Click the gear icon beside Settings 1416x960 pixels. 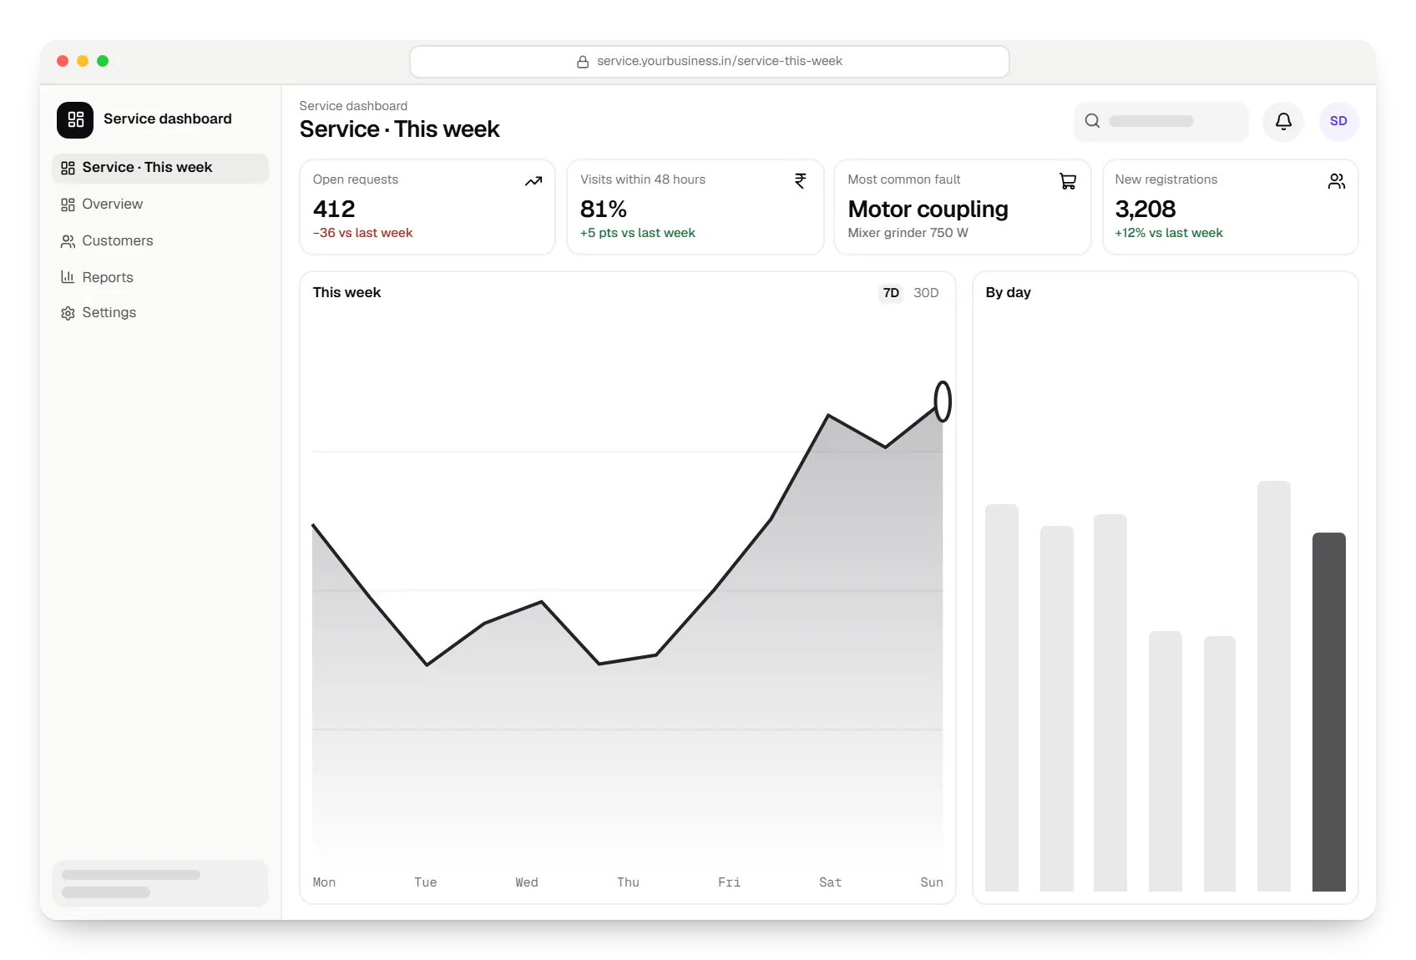tap(68, 313)
